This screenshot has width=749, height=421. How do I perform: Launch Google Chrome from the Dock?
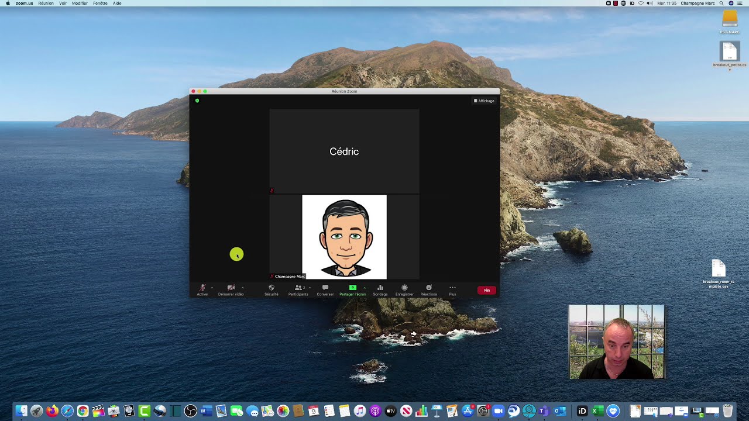pyautogui.click(x=83, y=411)
